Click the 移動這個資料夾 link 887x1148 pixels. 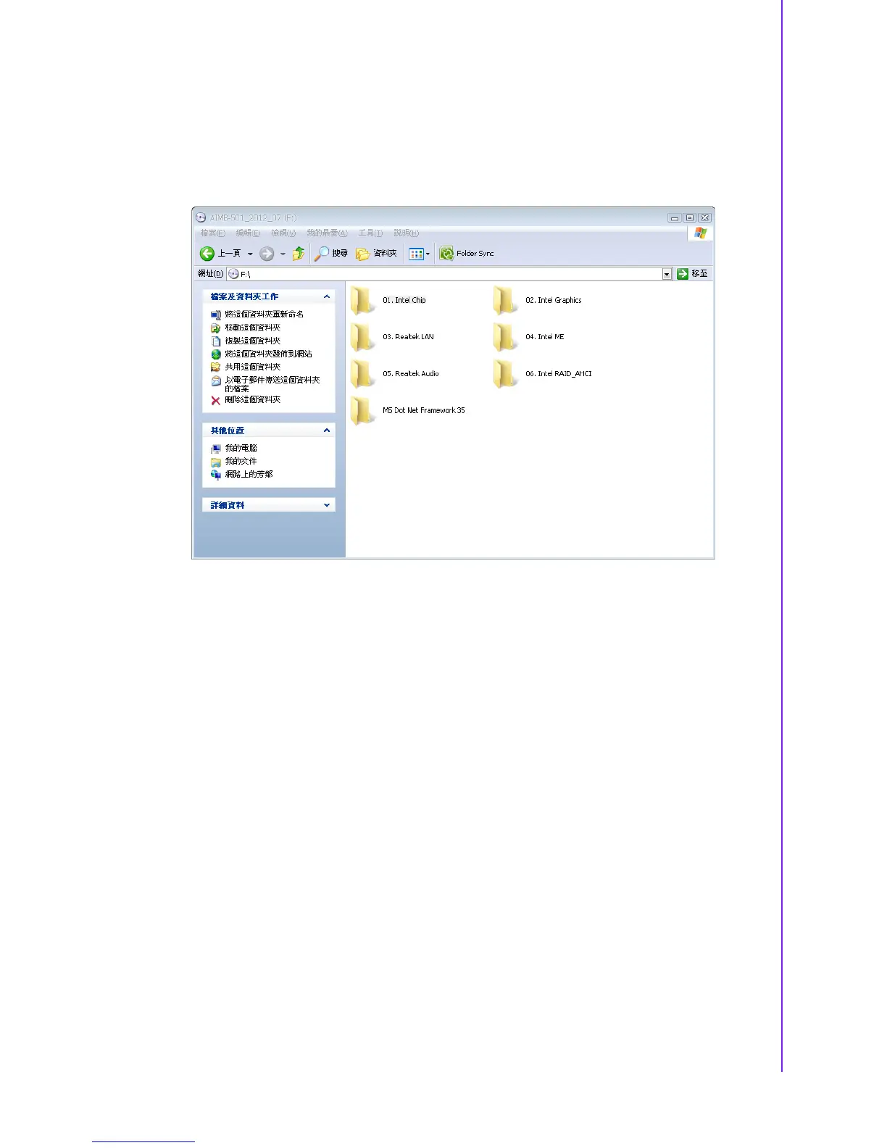tap(252, 328)
